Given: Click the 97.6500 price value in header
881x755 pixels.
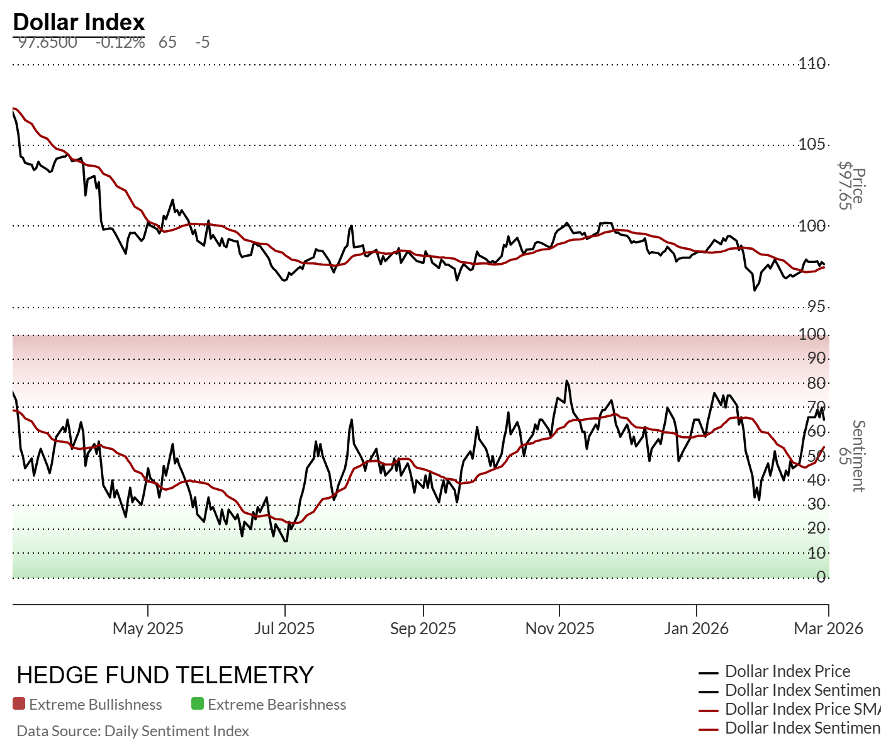Looking at the screenshot, I should pyautogui.click(x=48, y=43).
